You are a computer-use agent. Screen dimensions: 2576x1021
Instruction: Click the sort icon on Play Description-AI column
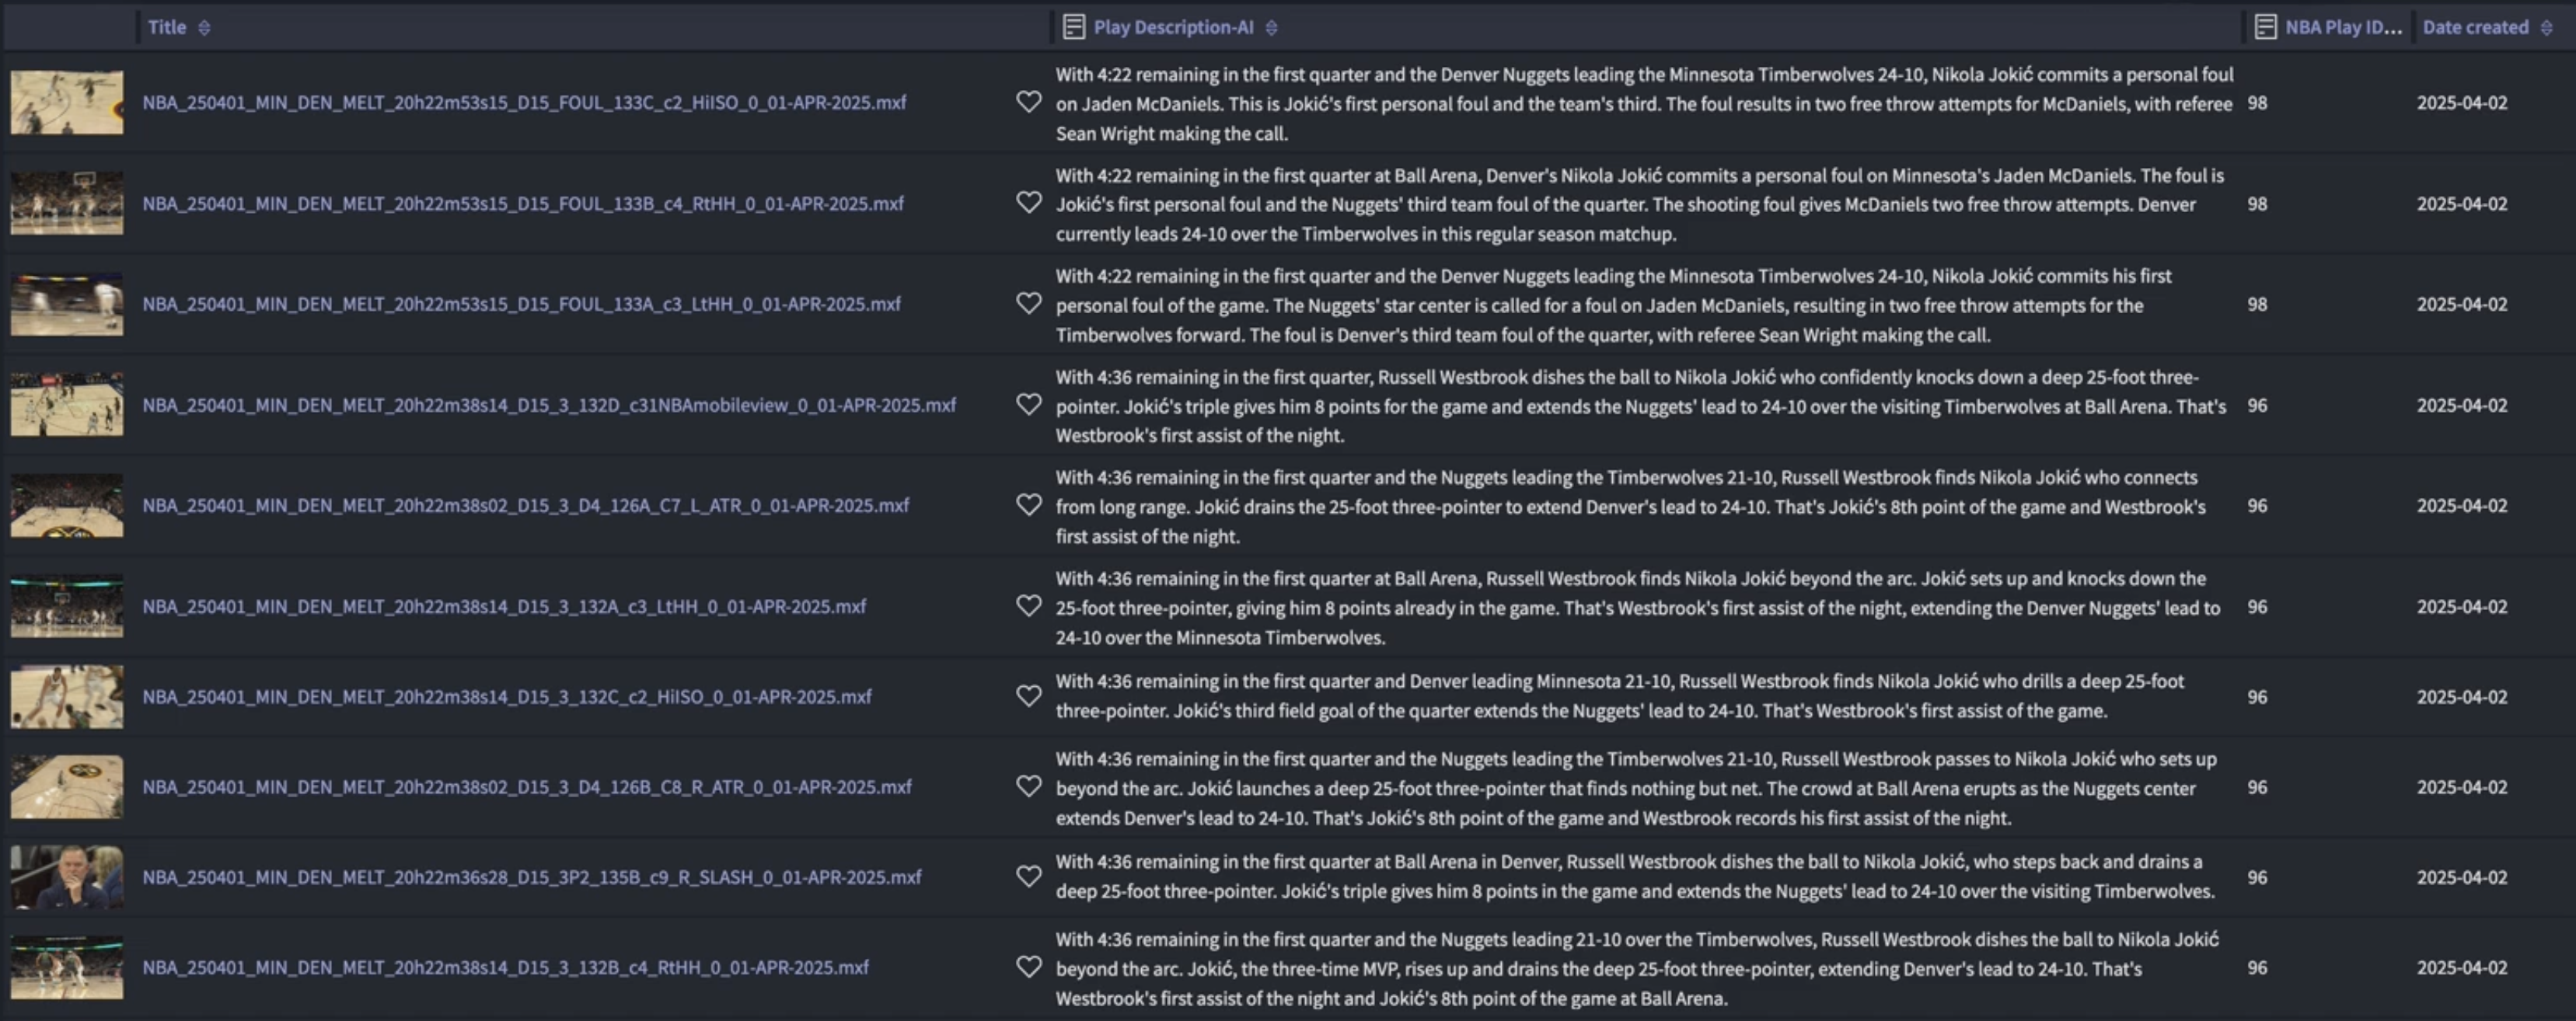(x=1272, y=27)
